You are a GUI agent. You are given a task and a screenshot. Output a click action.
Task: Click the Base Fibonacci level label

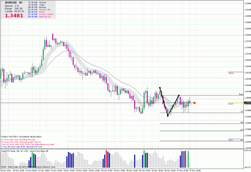click(x=241, y=95)
